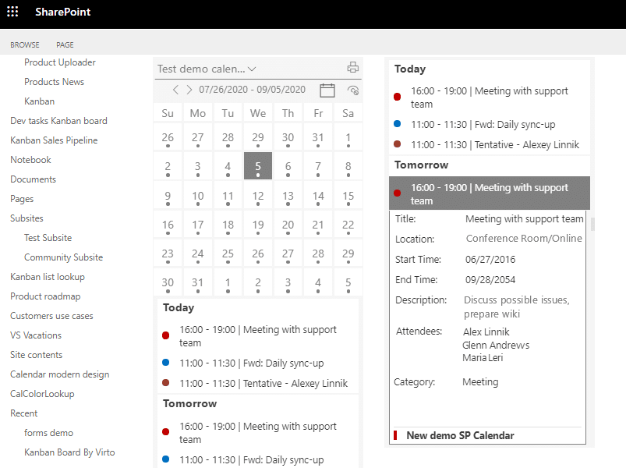Click the event details scrollbar

[592, 225]
